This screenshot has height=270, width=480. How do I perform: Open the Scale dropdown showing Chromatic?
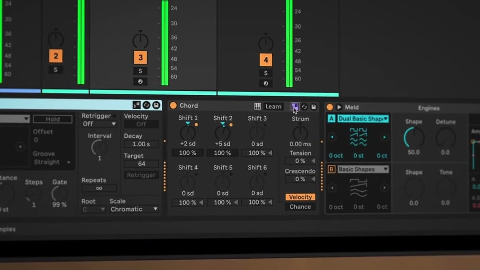[x=134, y=209]
